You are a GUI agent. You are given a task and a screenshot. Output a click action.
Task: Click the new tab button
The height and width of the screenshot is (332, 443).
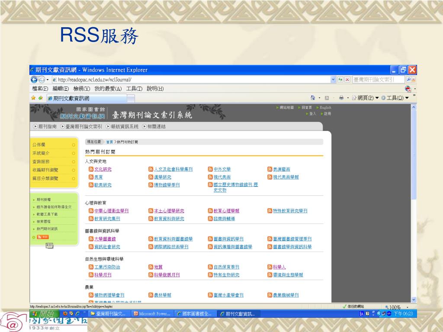[x=131, y=98]
